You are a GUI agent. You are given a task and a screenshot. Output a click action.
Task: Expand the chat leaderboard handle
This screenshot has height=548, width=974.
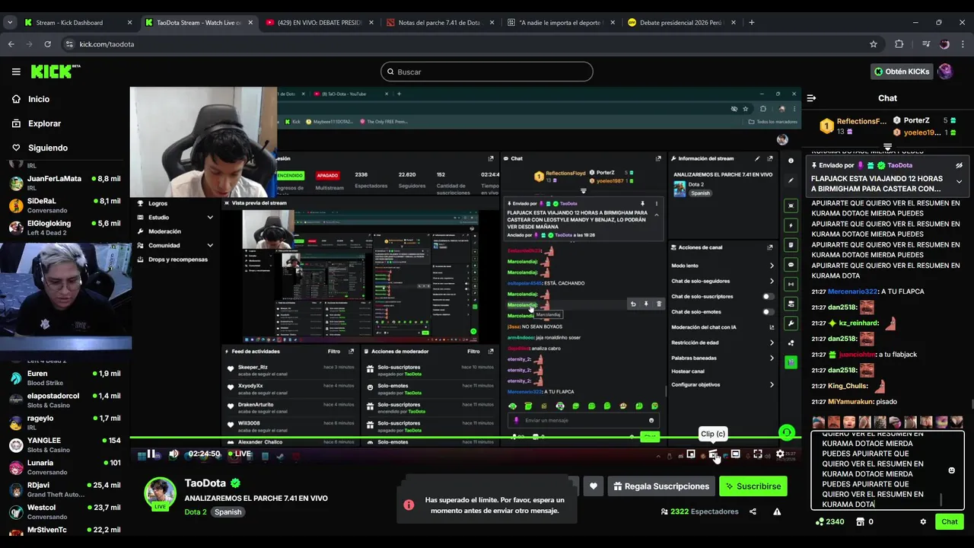[x=887, y=146]
